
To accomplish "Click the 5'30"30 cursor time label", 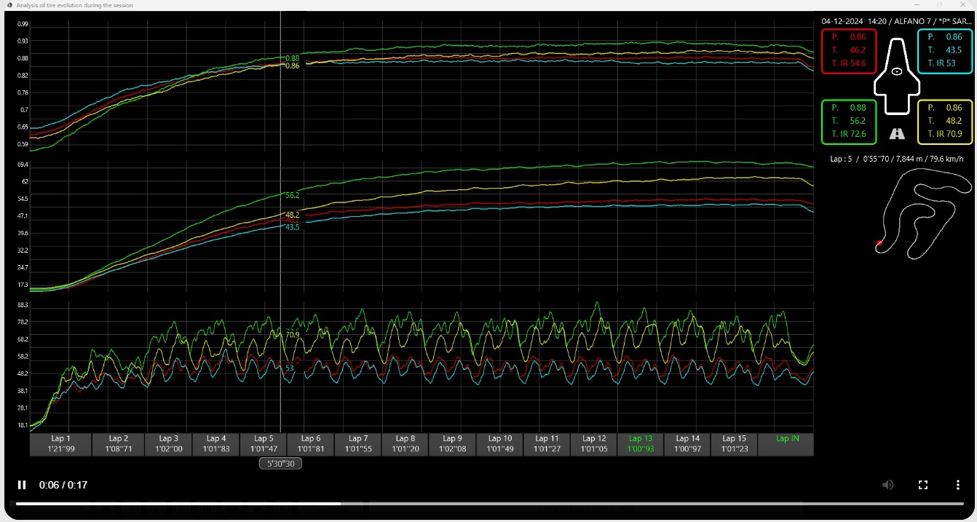I will (280, 464).
